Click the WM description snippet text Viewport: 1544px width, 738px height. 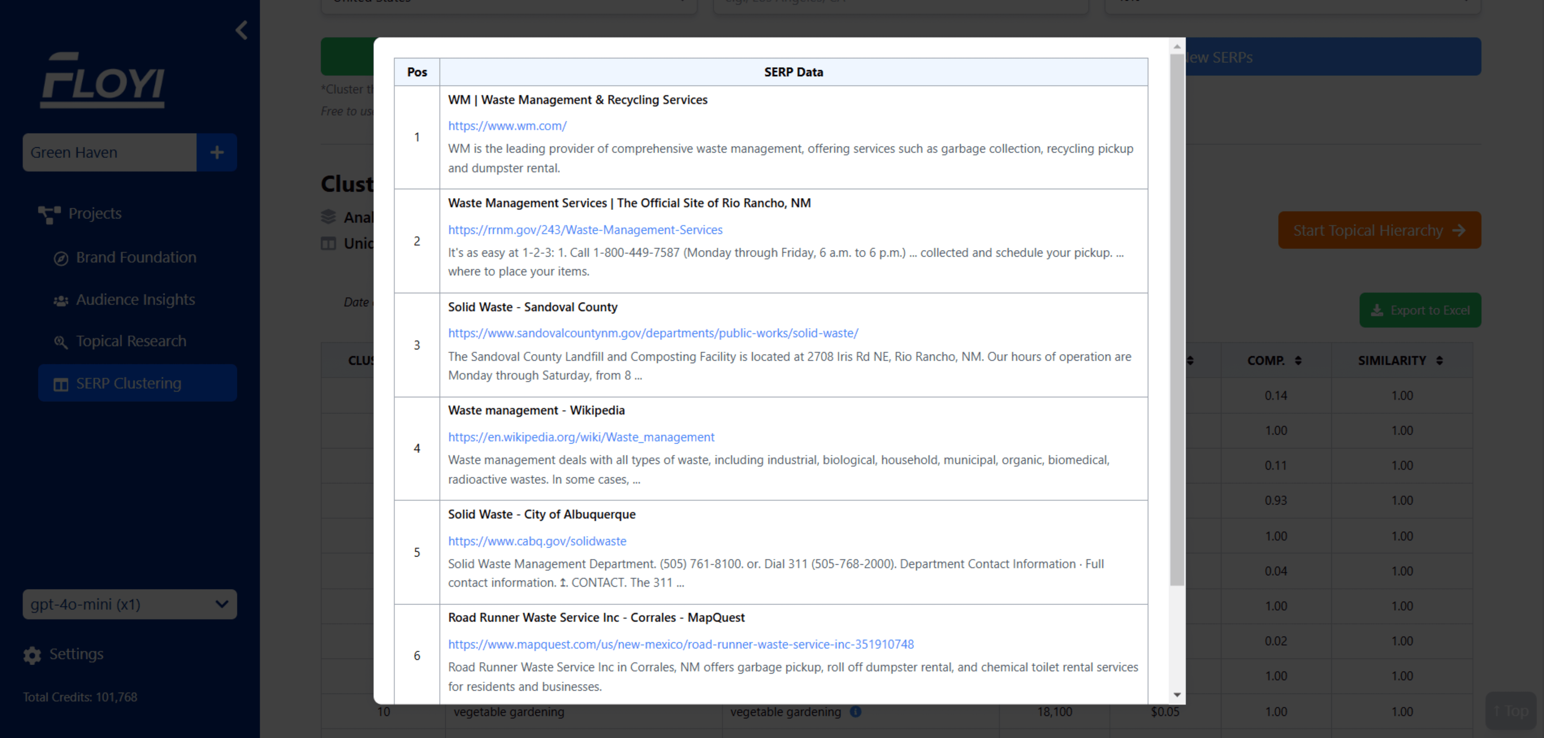(x=790, y=158)
